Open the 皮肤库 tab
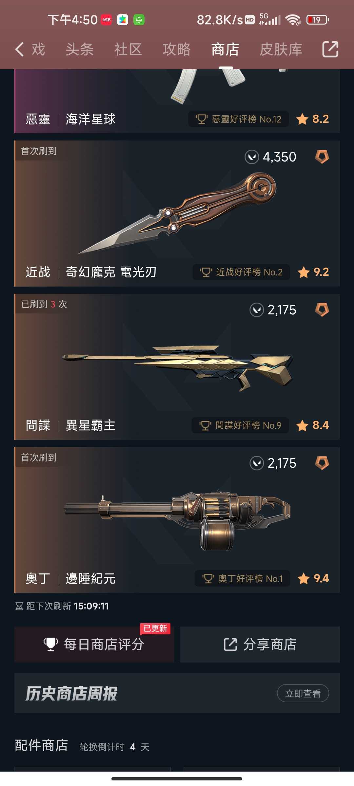 click(281, 49)
